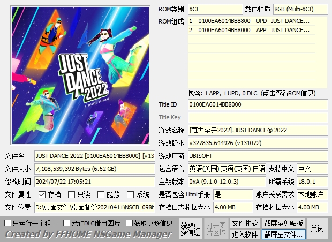Click the 所需系统 18.0.1 field
This screenshot has height=242, width=332.
pos(312,182)
